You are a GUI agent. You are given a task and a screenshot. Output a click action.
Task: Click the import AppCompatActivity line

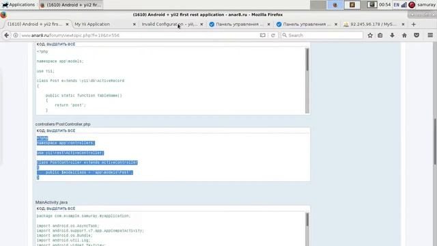90,231
